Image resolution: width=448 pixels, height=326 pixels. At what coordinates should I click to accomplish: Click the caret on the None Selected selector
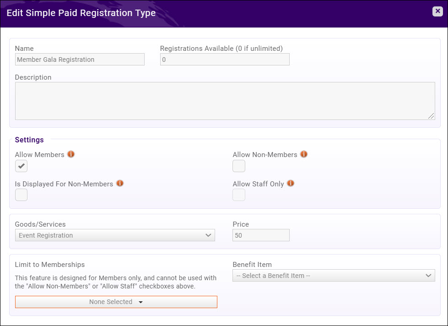[x=141, y=302]
